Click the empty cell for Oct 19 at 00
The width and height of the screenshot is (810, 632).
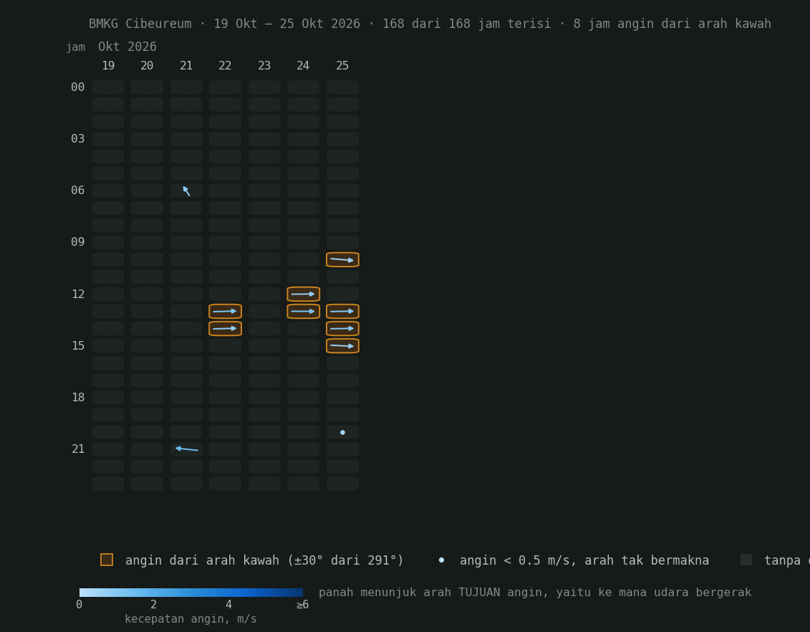click(x=108, y=87)
